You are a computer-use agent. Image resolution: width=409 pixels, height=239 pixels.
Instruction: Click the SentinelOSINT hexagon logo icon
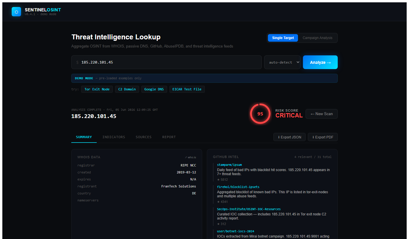tap(16, 12)
